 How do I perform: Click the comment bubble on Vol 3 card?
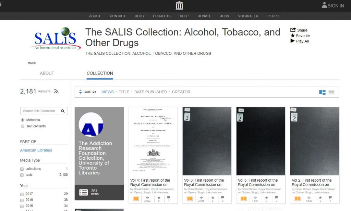[222, 198]
